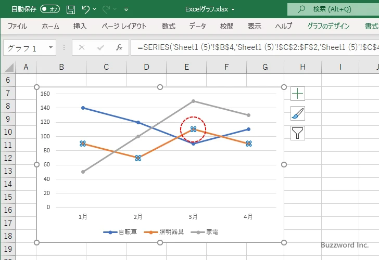Open the 挿入 ribbon tab
Viewport: 379px width, 260px height.
[x=80, y=26]
